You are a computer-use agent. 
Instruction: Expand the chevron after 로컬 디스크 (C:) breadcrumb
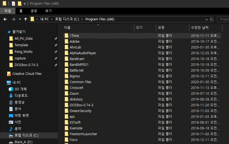82,19
